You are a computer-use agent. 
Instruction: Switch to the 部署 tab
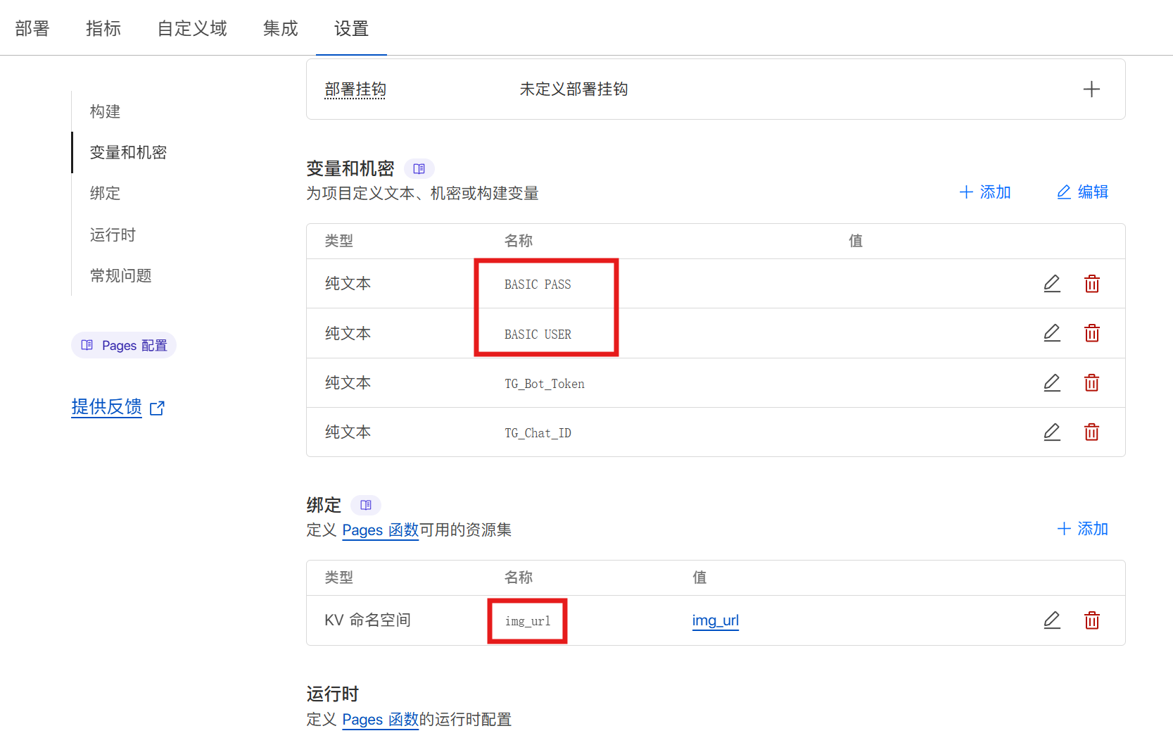click(32, 29)
